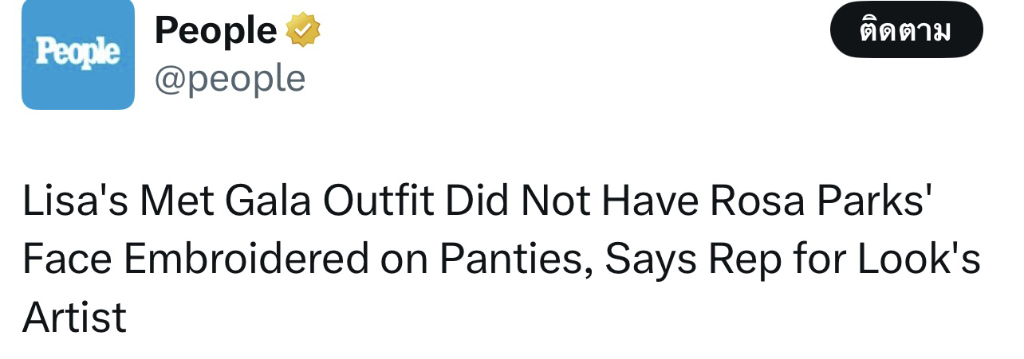The height and width of the screenshot is (359, 1024).
Task: Select the People display name
Action: (215, 30)
